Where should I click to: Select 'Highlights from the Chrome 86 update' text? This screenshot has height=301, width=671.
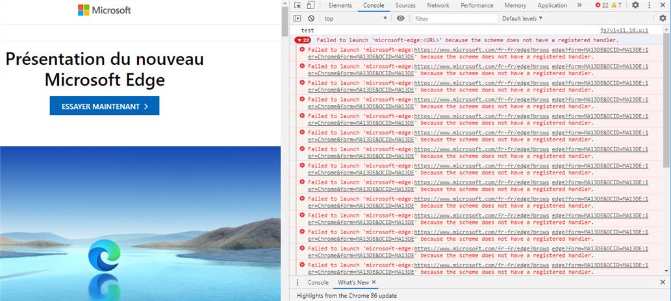(347, 295)
